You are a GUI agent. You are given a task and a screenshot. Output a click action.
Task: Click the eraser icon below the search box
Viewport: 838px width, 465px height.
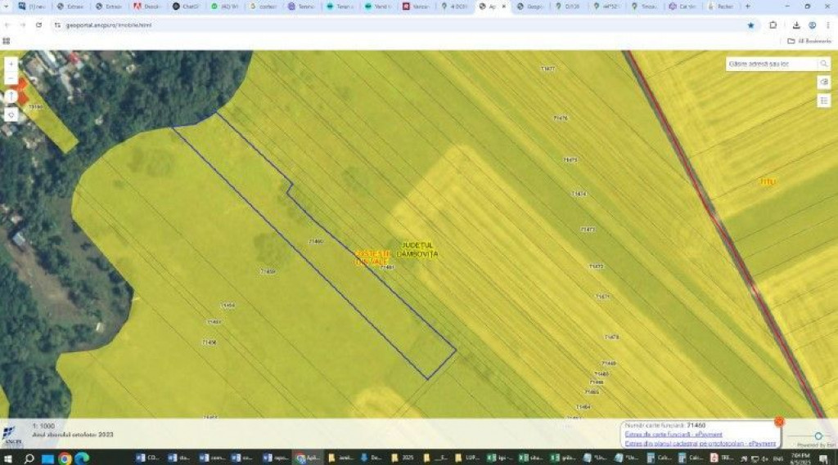point(824,83)
